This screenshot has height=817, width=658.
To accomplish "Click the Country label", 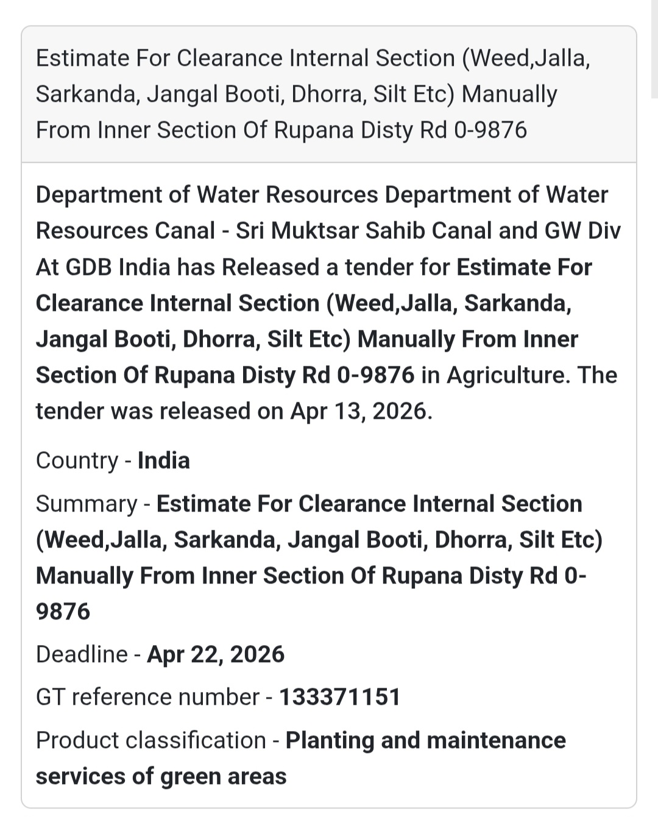I will (77, 460).
